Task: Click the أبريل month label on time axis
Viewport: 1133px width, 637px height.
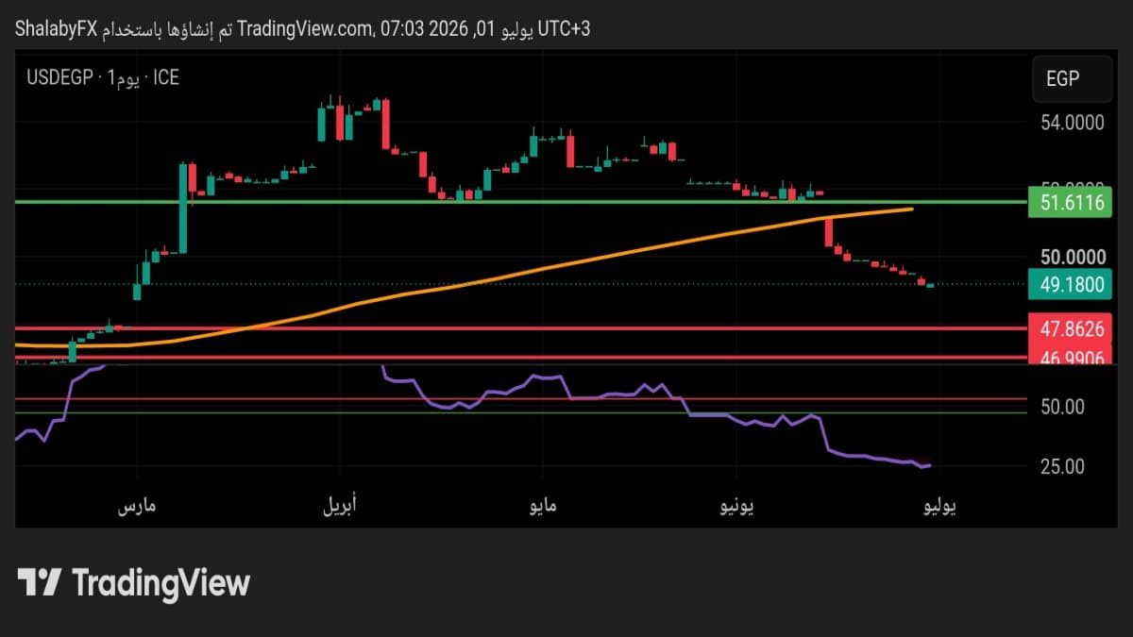Action: click(342, 507)
